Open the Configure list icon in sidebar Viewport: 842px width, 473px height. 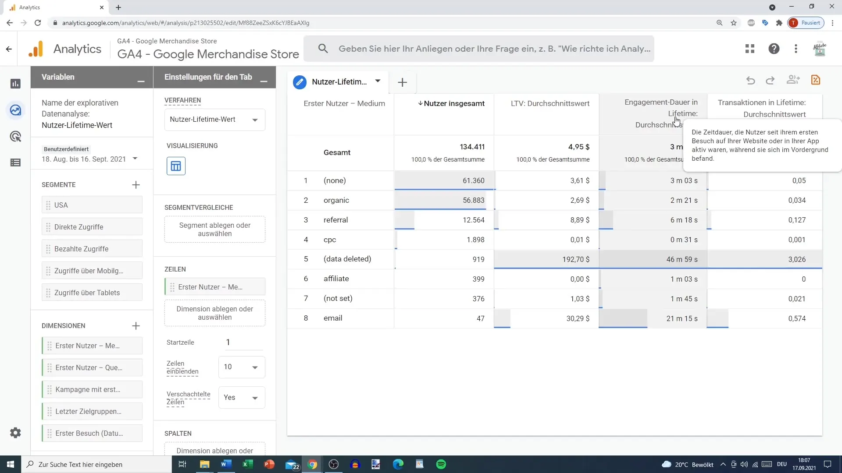pos(15,163)
